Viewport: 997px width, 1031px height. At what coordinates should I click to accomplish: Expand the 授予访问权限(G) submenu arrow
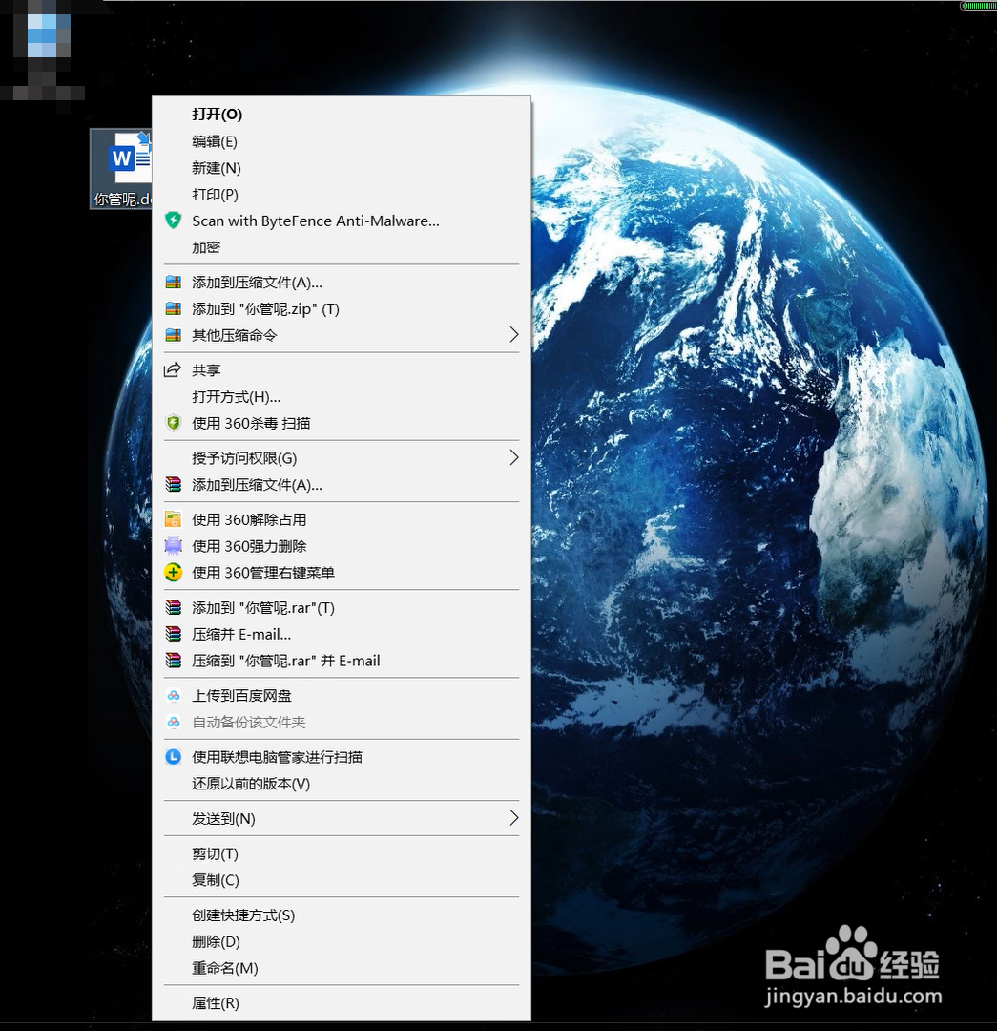[x=514, y=457]
